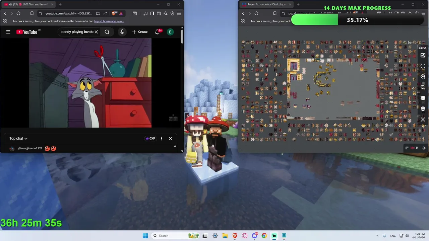Share the YouTube page from address bar
Image resolution: width=429 pixels, height=241 pixels.
point(105,13)
